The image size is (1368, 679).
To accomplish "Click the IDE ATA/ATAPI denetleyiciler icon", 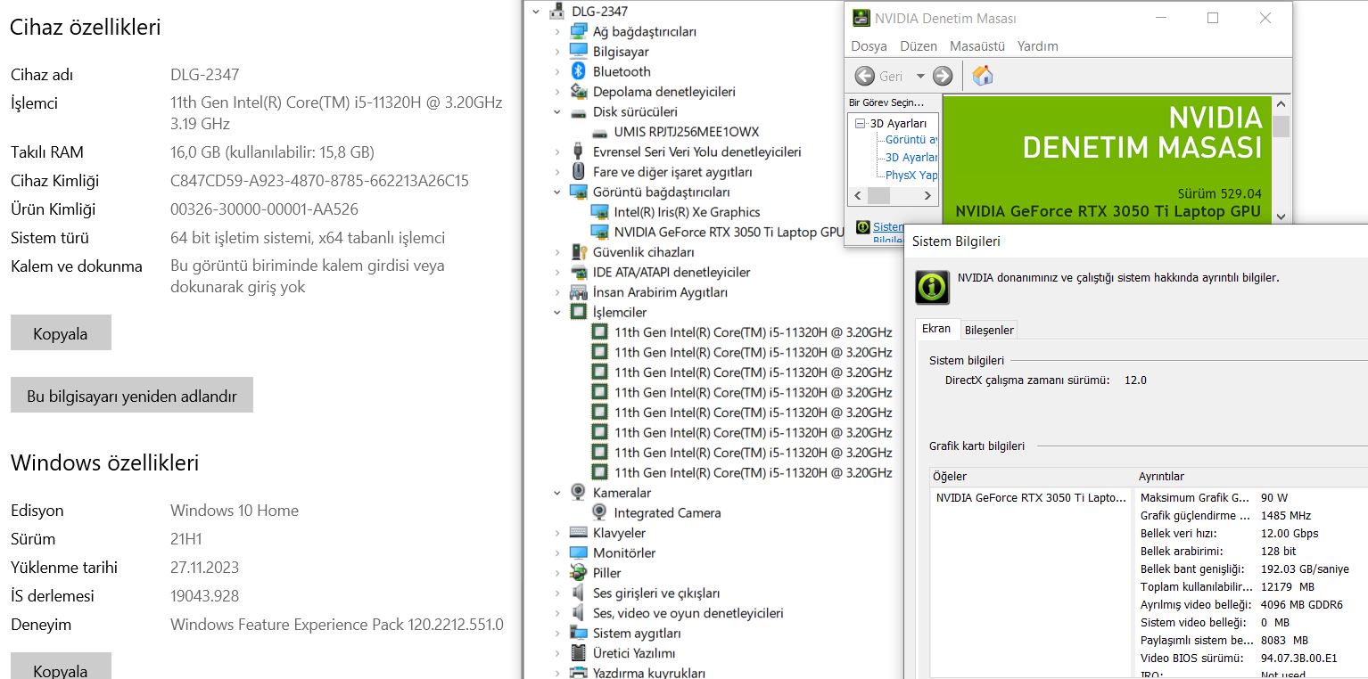I will pyautogui.click(x=579, y=272).
